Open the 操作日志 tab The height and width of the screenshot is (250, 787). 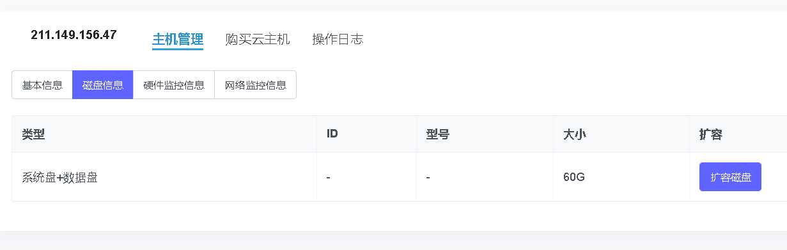(x=338, y=39)
